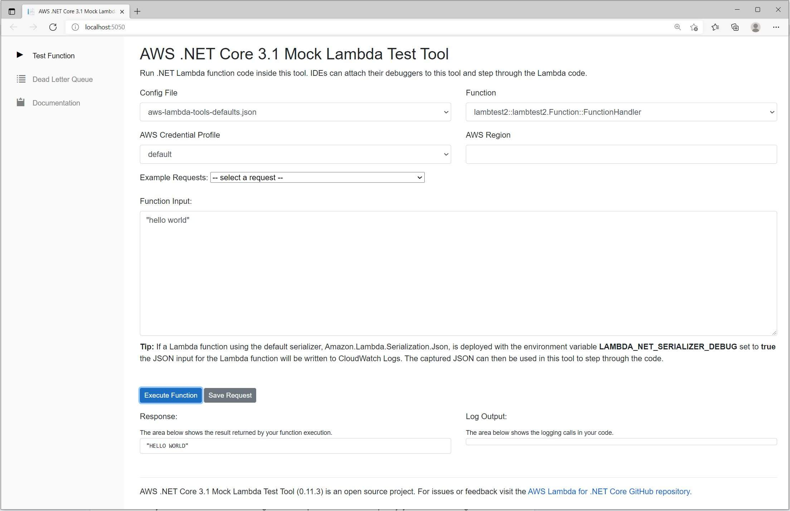Click the zoom magnifier icon in address bar
This screenshot has height=511, width=790.
(x=677, y=27)
